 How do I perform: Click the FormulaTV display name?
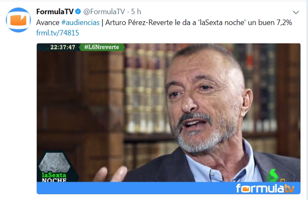(55, 12)
